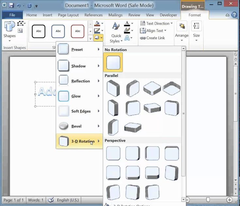This screenshot has height=206, width=240.
Task: Open the Shapes gallery button
Action: pos(9,31)
